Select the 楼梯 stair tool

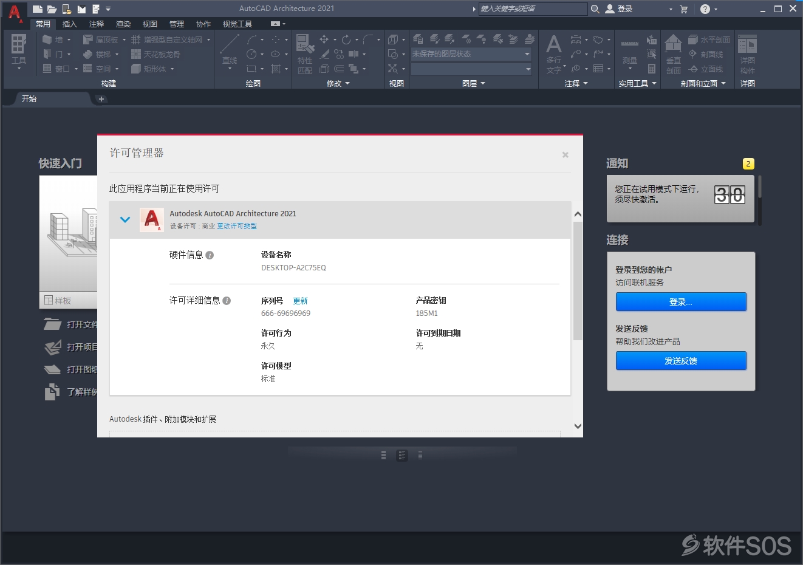coord(97,54)
